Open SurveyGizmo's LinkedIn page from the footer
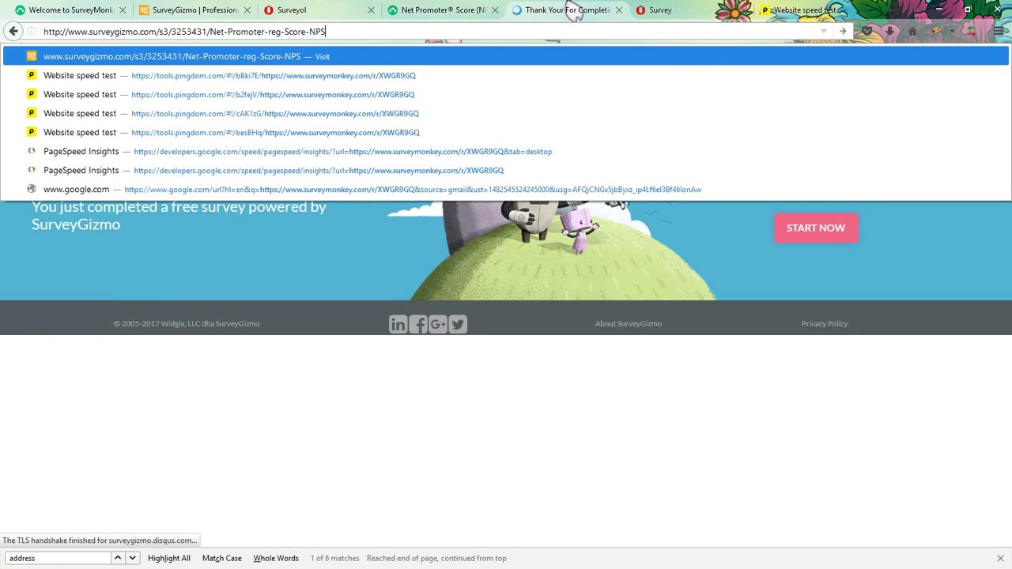Image resolution: width=1012 pixels, height=569 pixels. pos(398,324)
